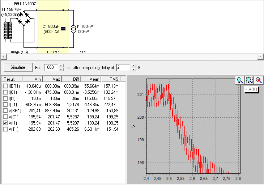Enable the V(C1) result checkbox
This screenshot has width=264, height=185.
click(x=5, y=117)
